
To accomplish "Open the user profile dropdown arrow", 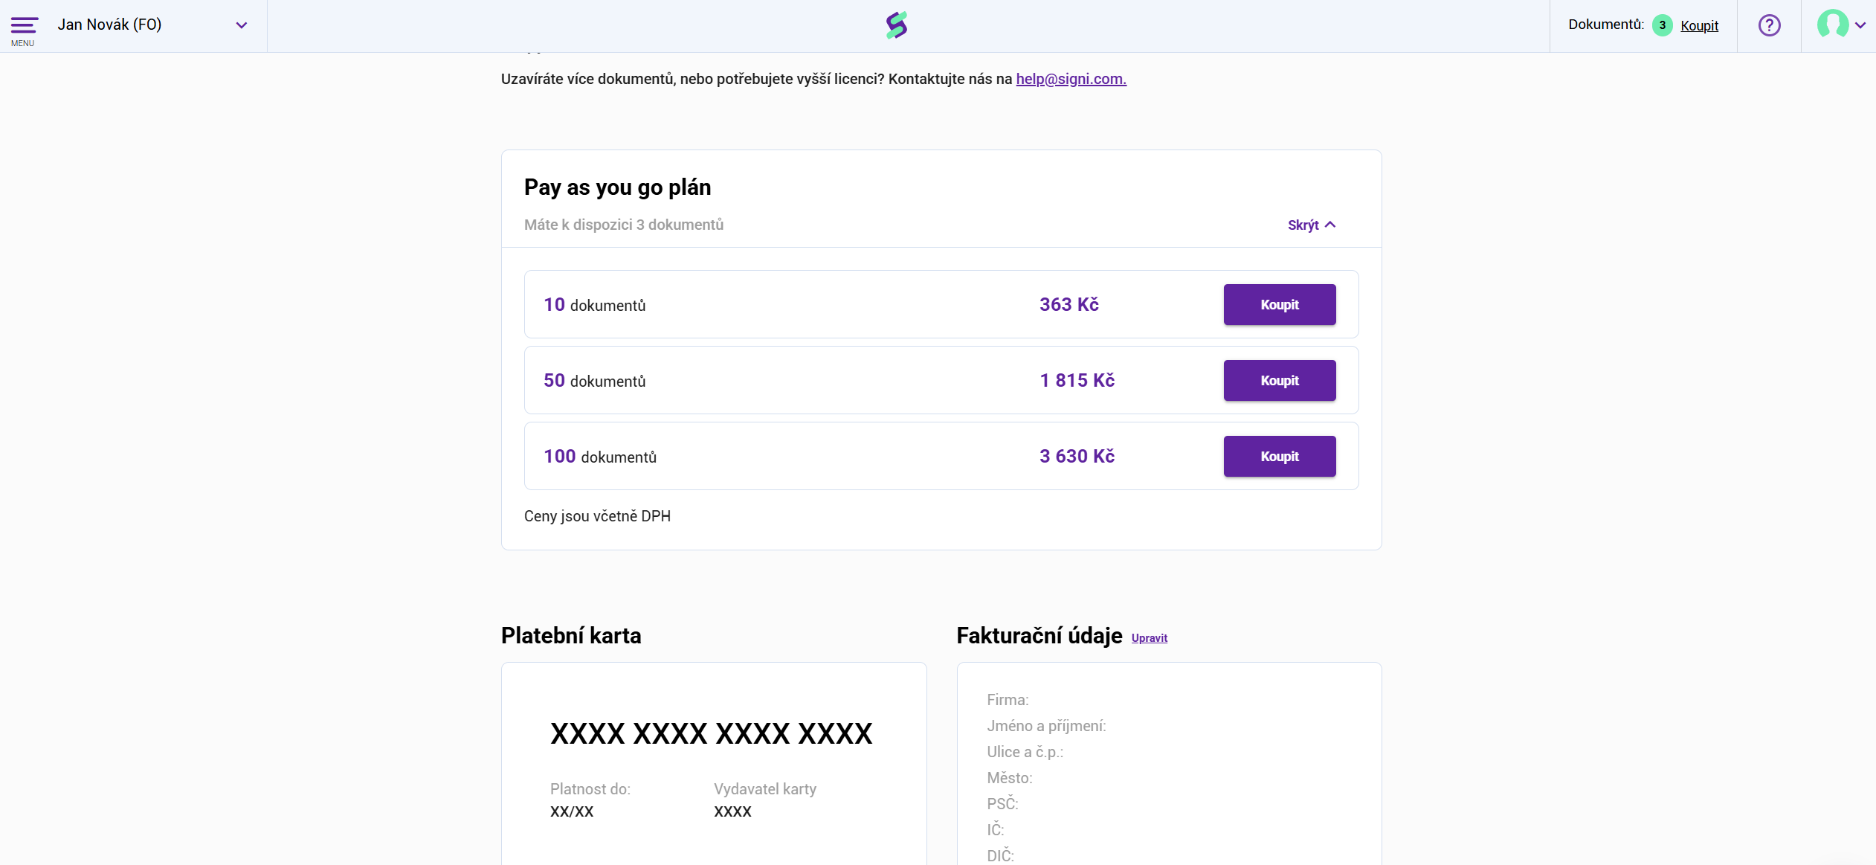I will pyautogui.click(x=1860, y=25).
